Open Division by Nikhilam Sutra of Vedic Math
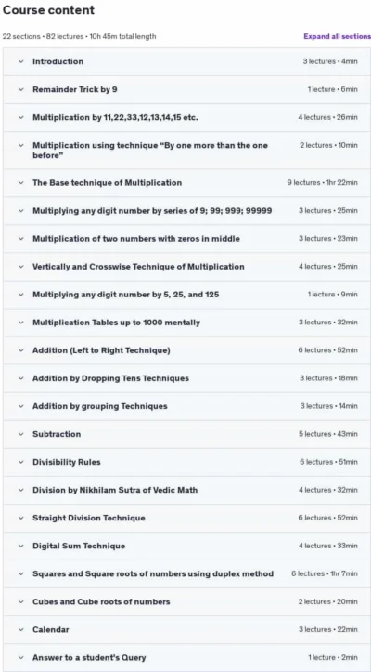The height and width of the screenshot is (672, 371). click(x=187, y=490)
